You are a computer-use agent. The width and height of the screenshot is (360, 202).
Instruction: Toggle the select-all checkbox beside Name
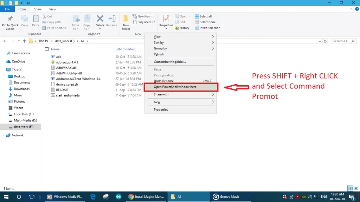click(x=47, y=49)
